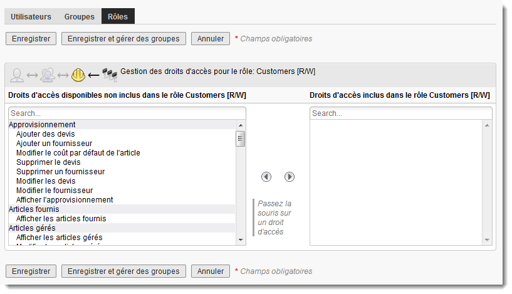Focus the available rights Search field
Image resolution: width=512 pixels, height=294 pixels.
(127, 113)
